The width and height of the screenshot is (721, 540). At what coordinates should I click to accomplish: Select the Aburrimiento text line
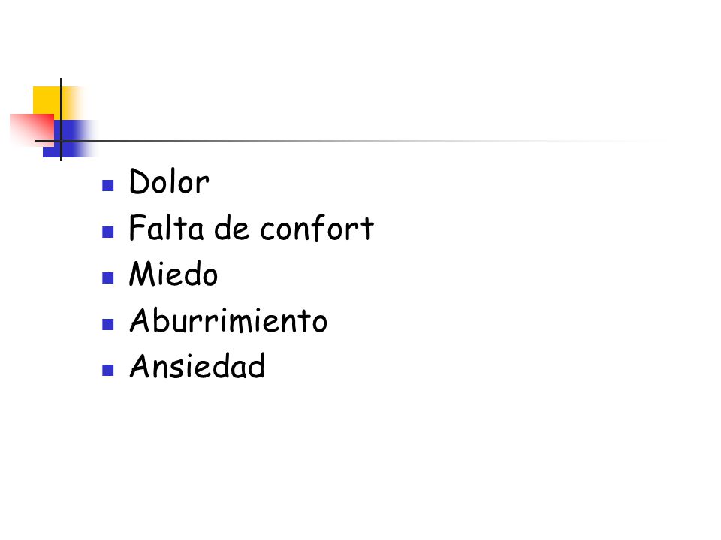(x=228, y=320)
